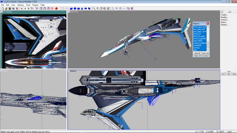Click the third blue snap icon
Viewport: 237px width, 133px height.
pos(120,9)
